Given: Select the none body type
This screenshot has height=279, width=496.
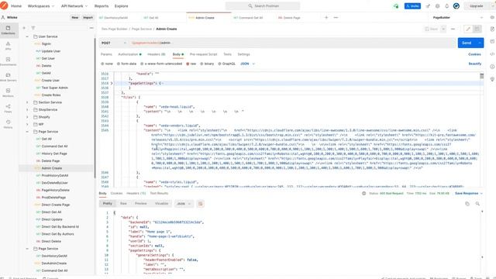Looking at the screenshot, I should pos(107,64).
